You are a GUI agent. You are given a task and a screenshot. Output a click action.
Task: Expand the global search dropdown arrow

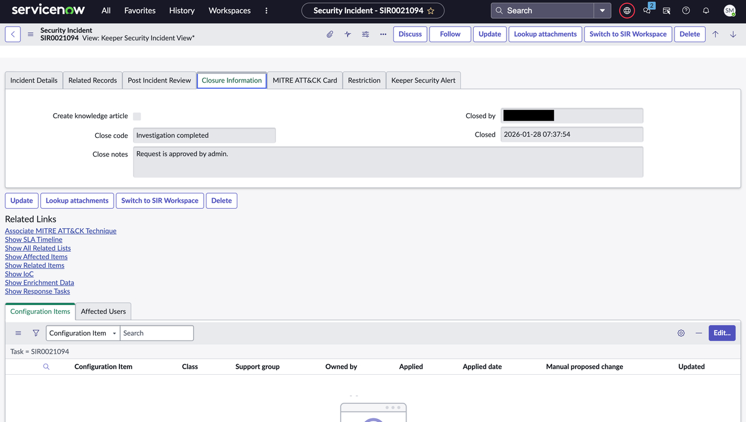(x=602, y=11)
